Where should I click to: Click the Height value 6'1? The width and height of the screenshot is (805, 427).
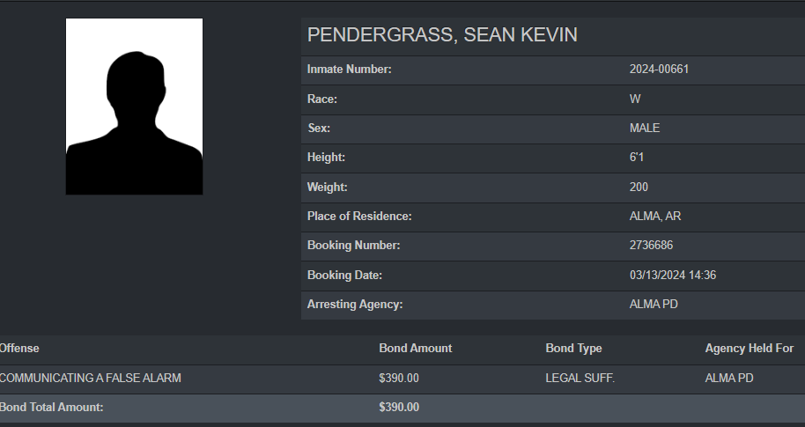(638, 158)
